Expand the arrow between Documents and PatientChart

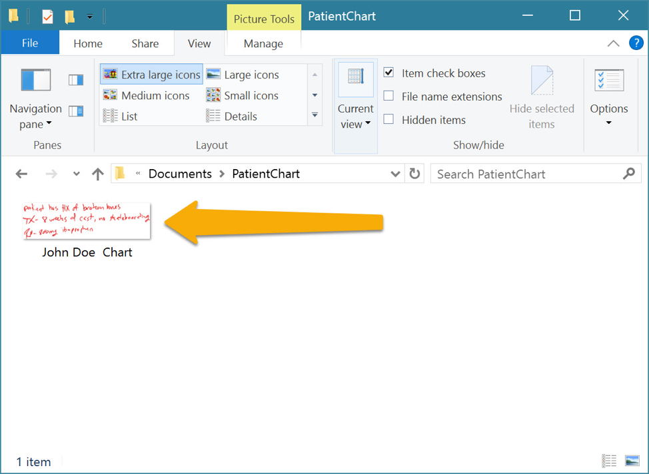coord(222,174)
